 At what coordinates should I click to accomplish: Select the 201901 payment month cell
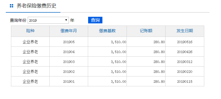[x=69, y=81]
